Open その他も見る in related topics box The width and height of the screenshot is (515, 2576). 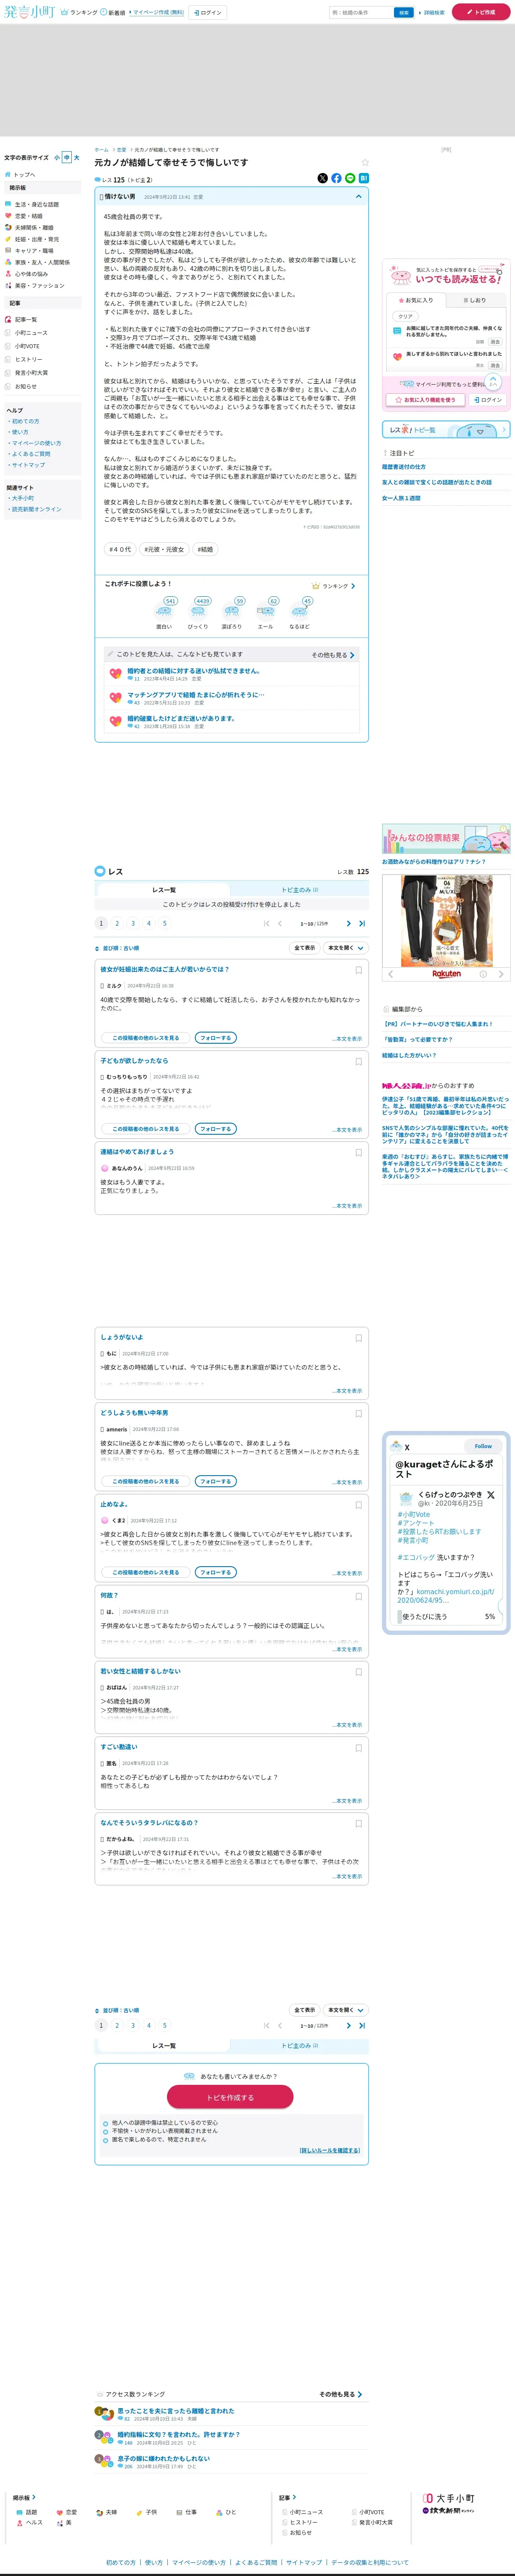click(x=333, y=655)
